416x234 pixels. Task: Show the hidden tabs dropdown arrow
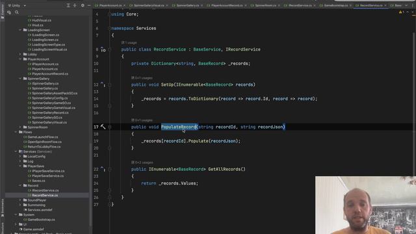406,5
